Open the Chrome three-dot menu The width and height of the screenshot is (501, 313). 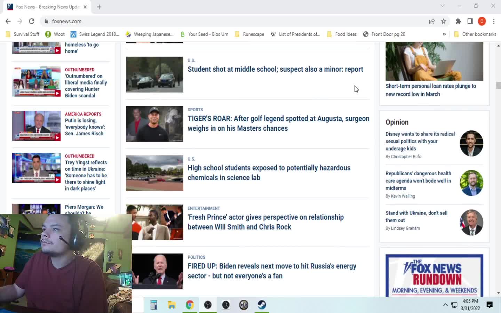tap(494, 21)
